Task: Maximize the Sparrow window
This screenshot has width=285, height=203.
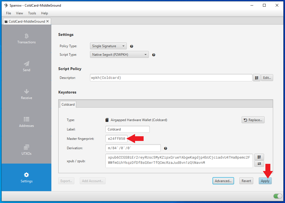Action: pos(264,5)
